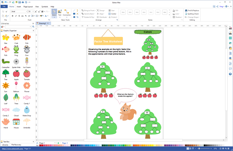Close the Graphic Organizer library panel
Viewport: 233px width, 151px height.
33,31
